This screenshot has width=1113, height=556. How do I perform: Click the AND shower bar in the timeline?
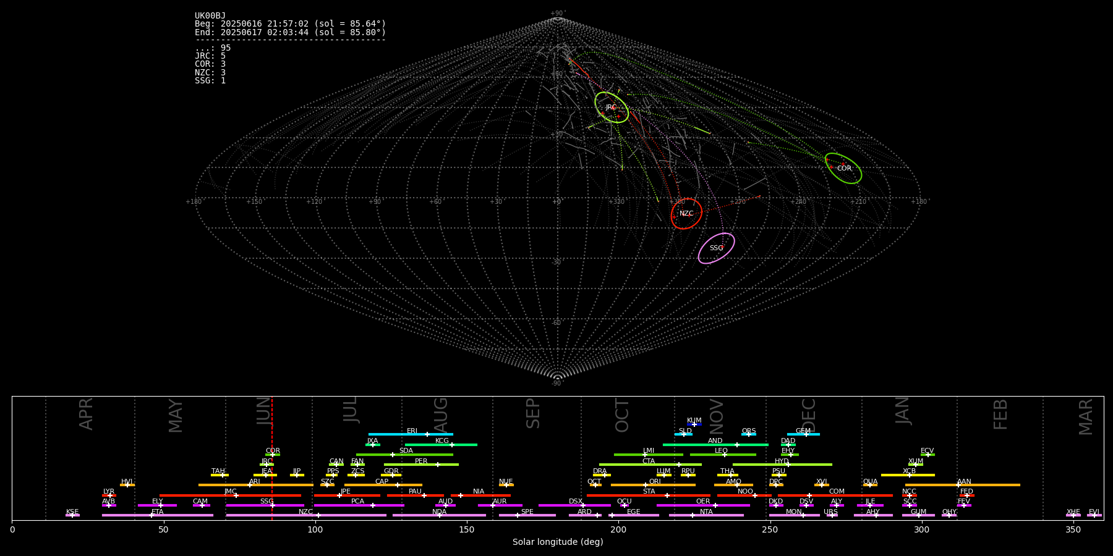715,444
